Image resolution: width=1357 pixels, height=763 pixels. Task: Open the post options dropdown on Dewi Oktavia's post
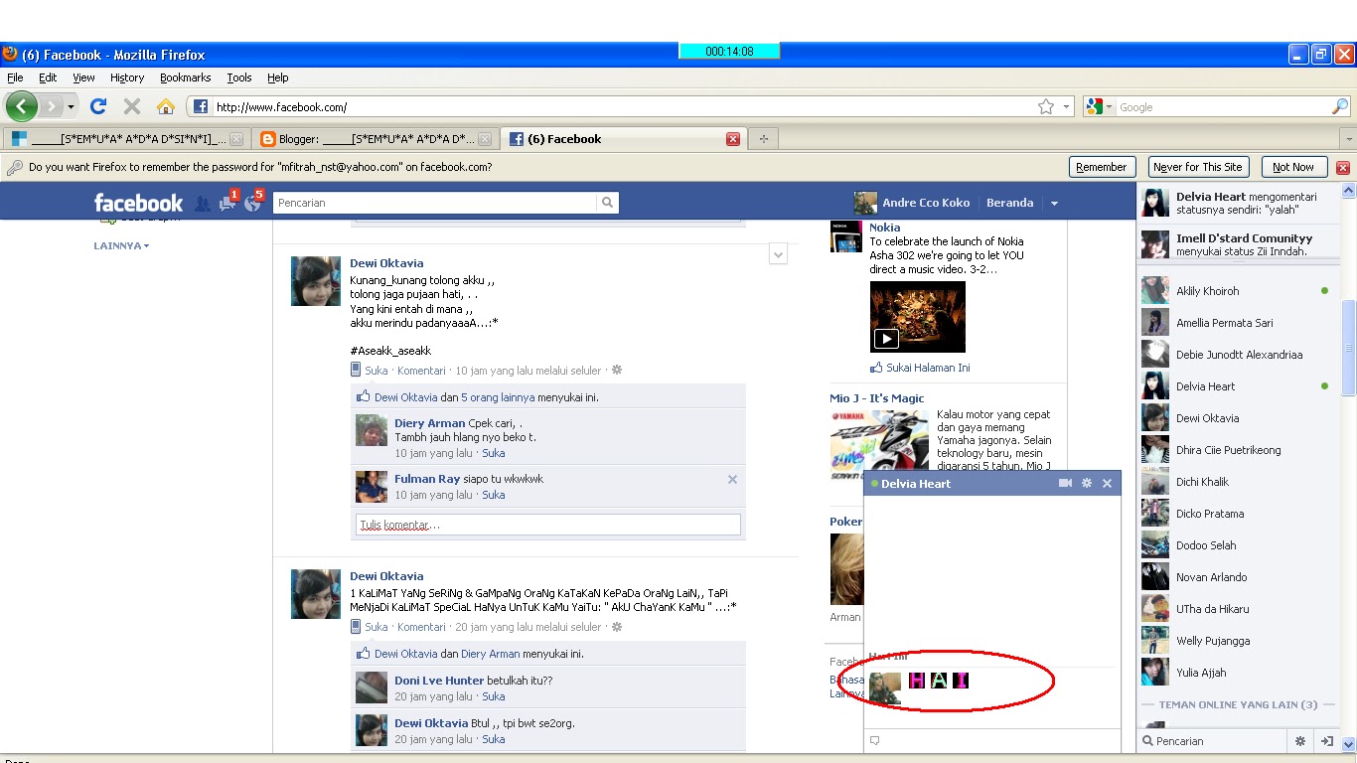click(778, 254)
